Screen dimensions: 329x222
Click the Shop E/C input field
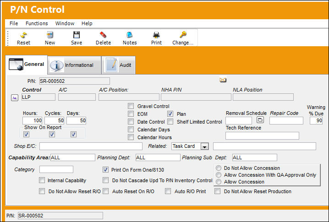click(91, 146)
